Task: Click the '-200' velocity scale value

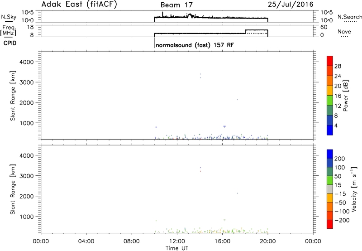Action: tap(342, 220)
